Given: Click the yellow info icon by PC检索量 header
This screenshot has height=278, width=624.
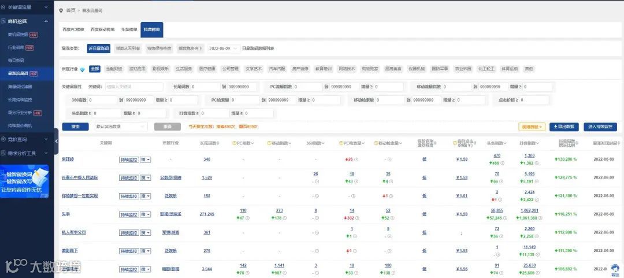Looking at the screenshot, I should (x=341, y=143).
